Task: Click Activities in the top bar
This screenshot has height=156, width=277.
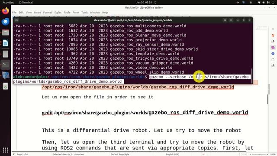Action: [x=8, y=3]
